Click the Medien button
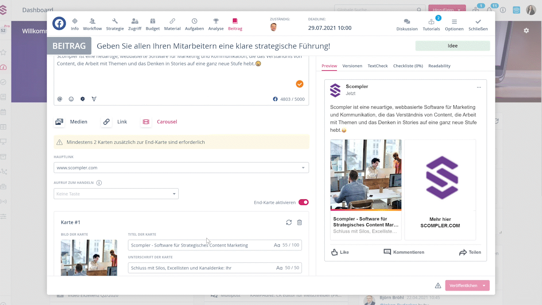 click(71, 122)
